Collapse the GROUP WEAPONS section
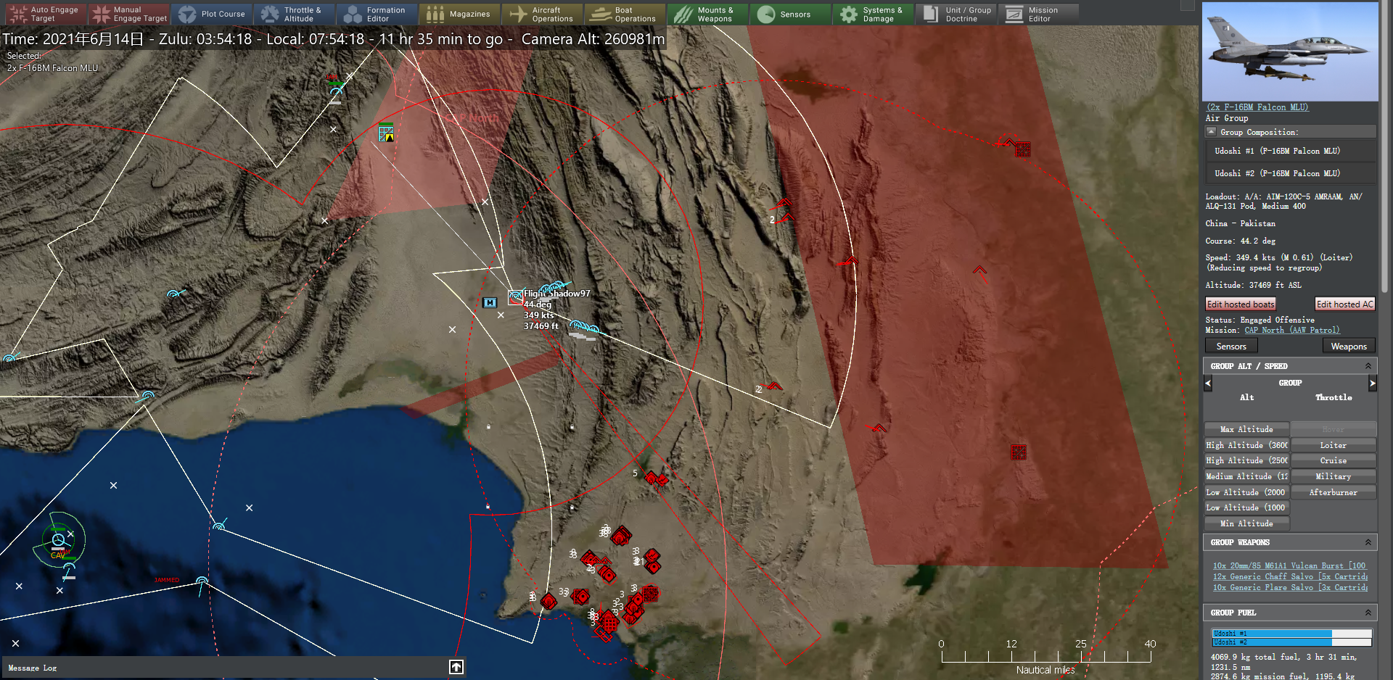This screenshot has width=1393, height=680. 1368,542
